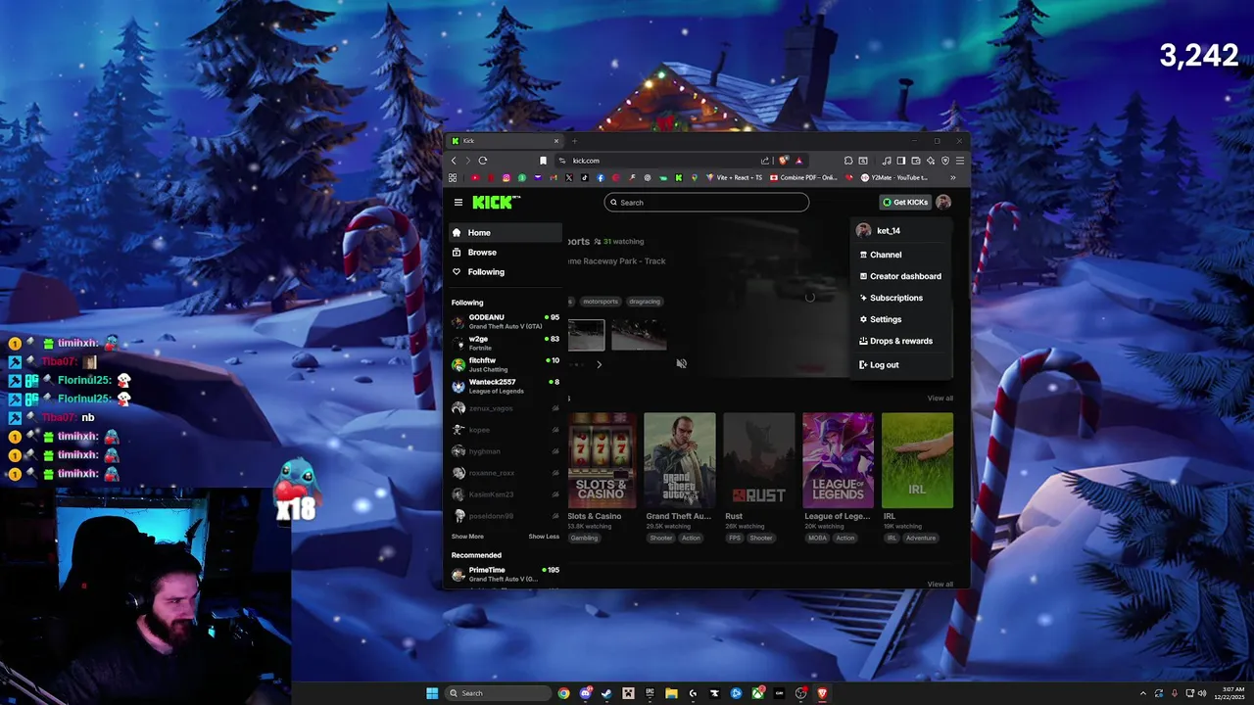Viewport: 1254px width, 705px height.
Task: Click View all beside the categories row
Action: pyautogui.click(x=940, y=399)
